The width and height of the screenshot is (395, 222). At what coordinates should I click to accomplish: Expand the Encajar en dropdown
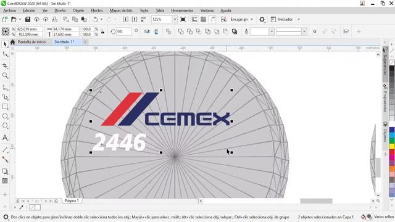[252, 19]
